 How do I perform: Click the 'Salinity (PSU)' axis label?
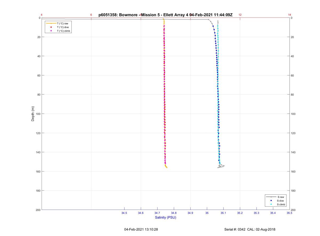(x=166, y=217)
